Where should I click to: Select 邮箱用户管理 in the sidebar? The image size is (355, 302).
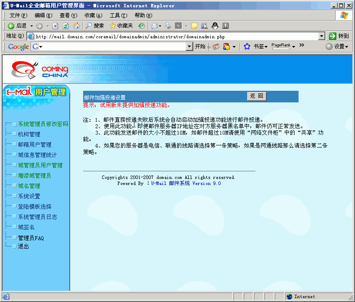coord(34,145)
